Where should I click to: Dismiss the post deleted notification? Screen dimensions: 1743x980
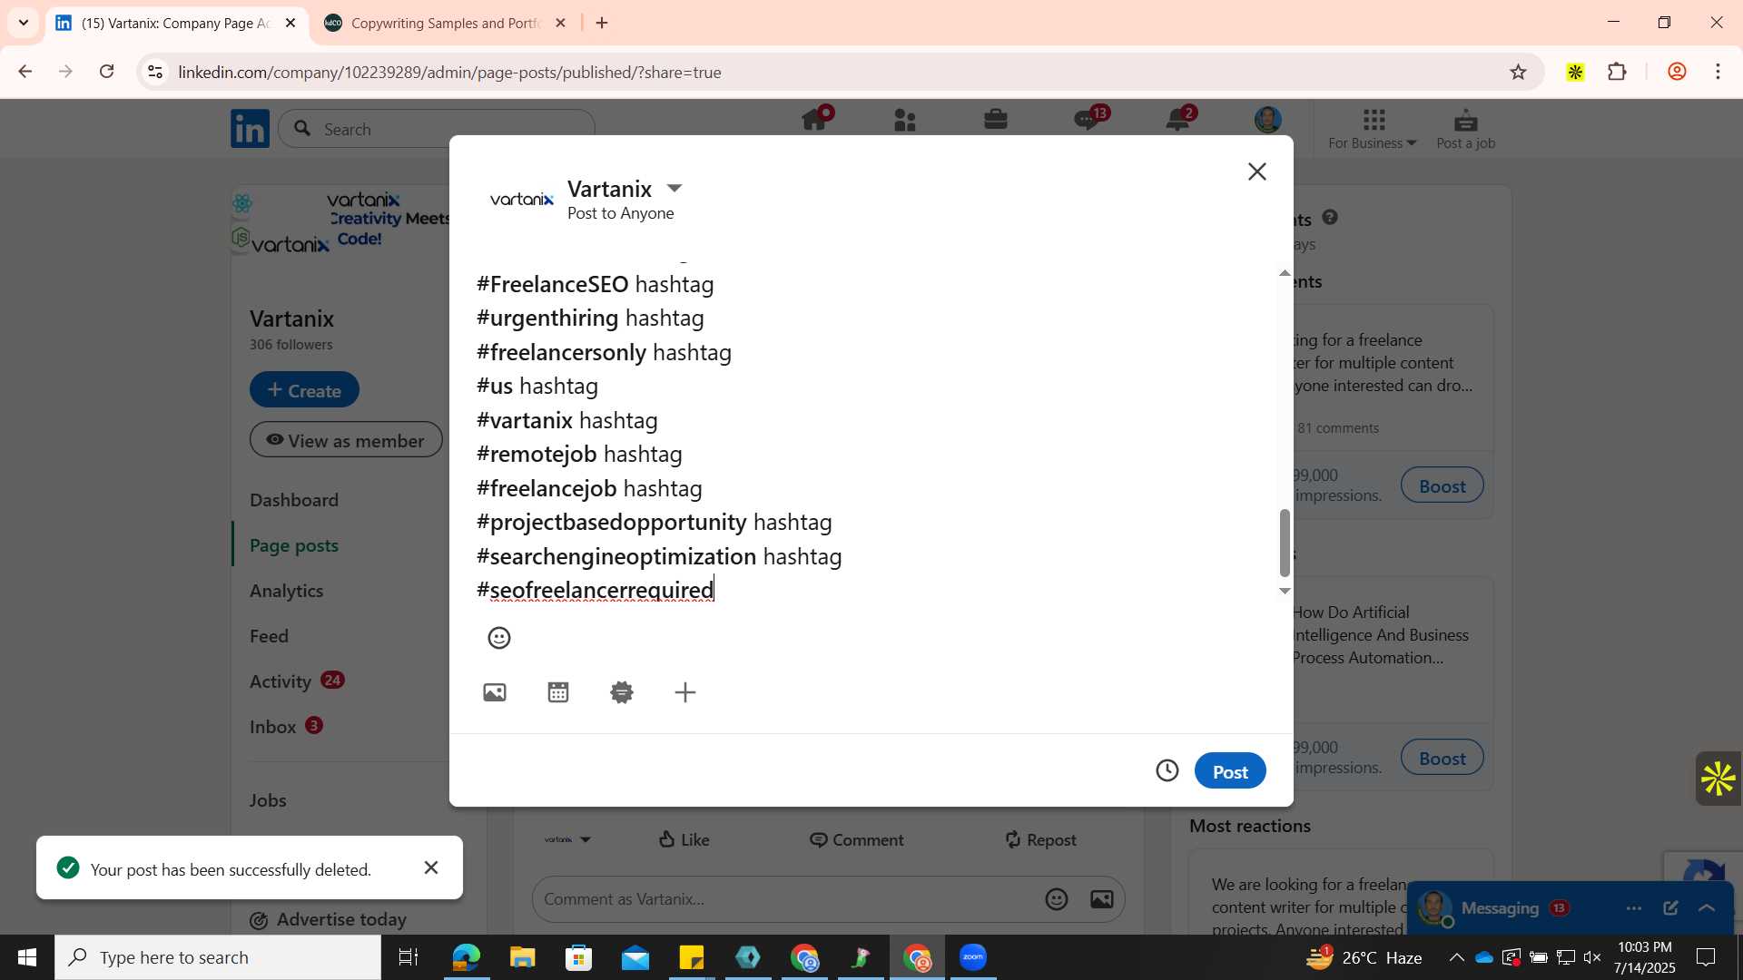431,867
